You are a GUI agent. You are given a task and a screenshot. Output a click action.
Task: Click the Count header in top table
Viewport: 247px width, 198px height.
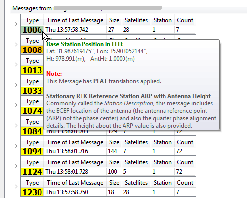185,20
